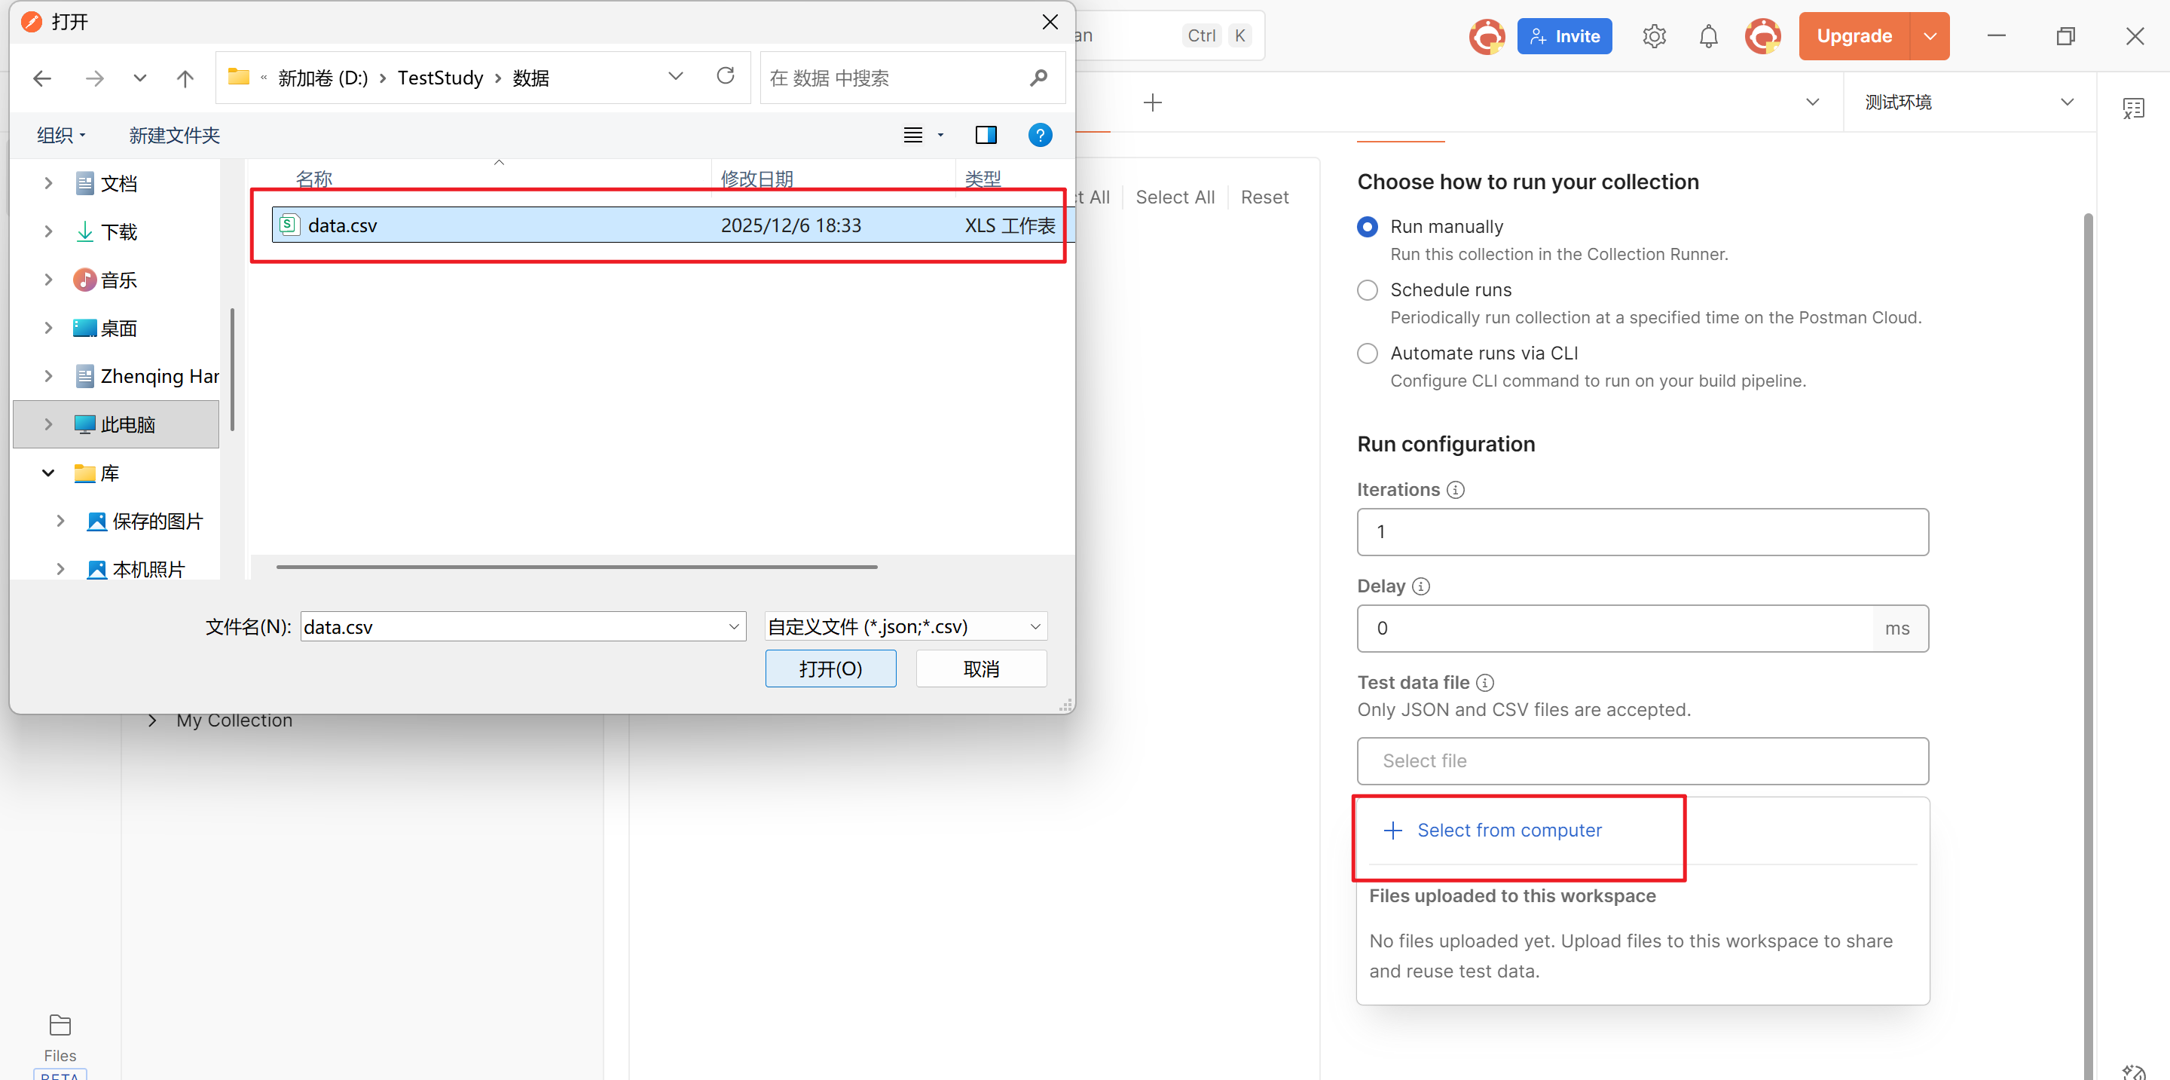Screen dimensions: 2170x1080
Task: Expand the 文档 tree node
Action: coord(48,183)
